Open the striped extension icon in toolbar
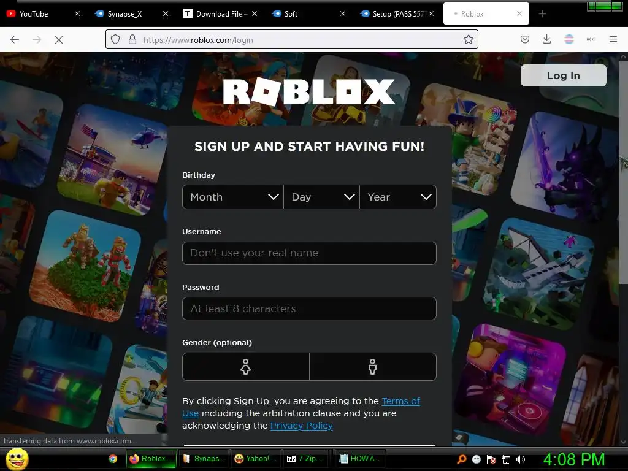628x471 pixels. click(569, 39)
